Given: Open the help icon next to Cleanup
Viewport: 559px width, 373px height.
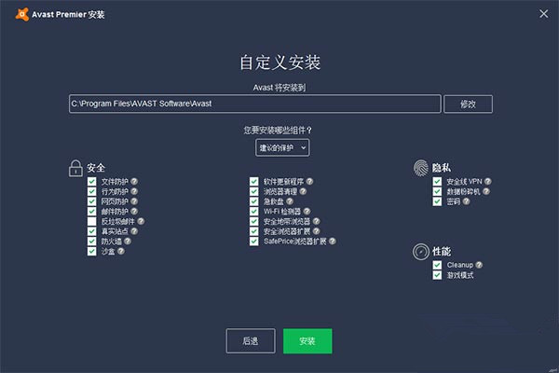Looking at the screenshot, I should point(479,265).
